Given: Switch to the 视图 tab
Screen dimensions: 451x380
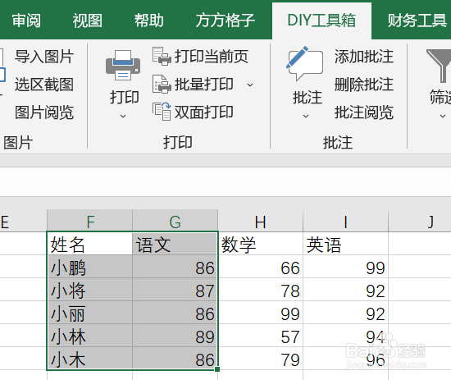Looking at the screenshot, I should click(87, 21).
